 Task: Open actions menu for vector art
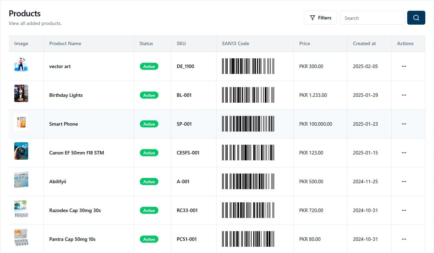pos(404,66)
